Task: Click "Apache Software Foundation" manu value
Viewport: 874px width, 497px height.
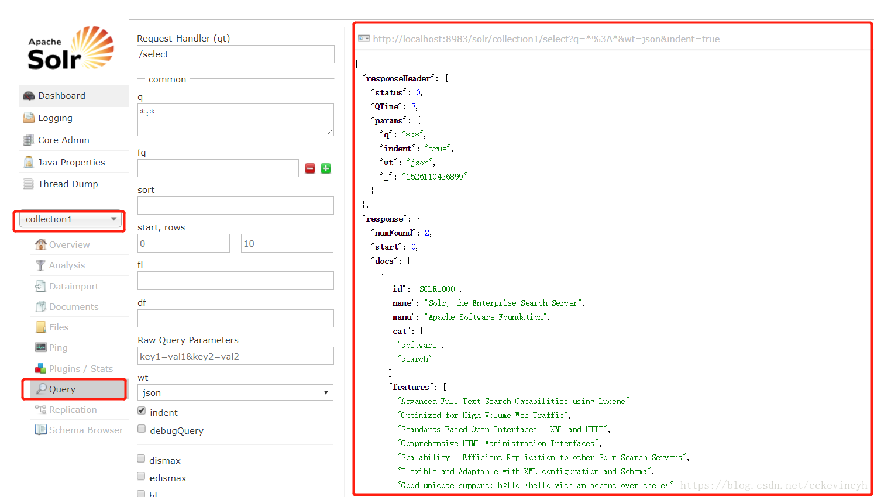Action: [486, 317]
